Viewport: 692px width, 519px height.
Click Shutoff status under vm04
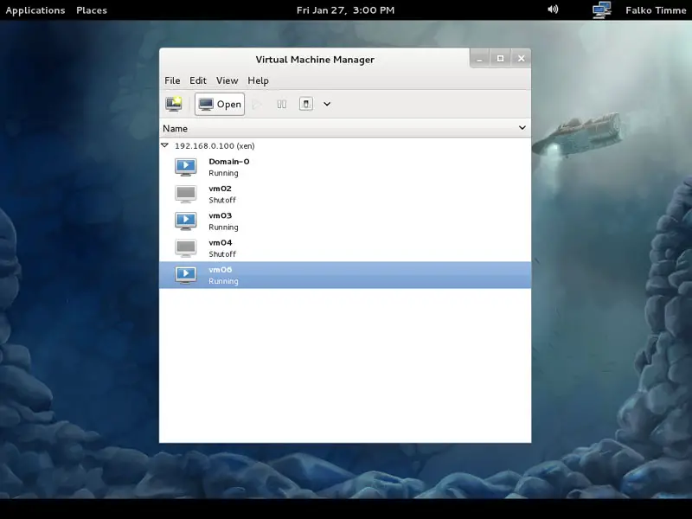[222, 253]
